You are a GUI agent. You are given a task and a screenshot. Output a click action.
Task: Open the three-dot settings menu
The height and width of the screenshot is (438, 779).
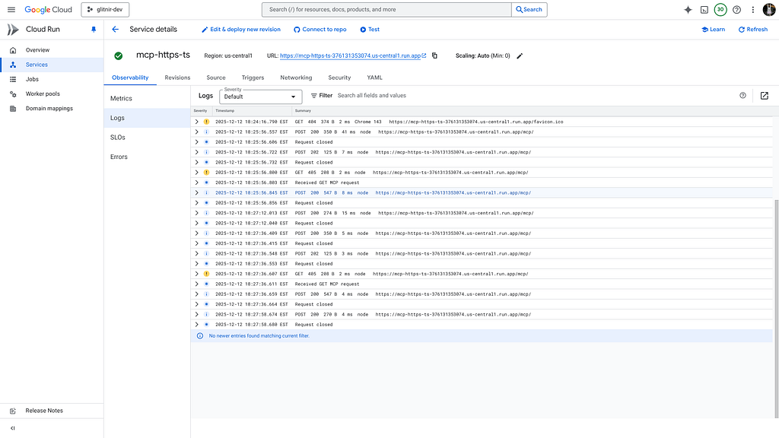pyautogui.click(x=752, y=9)
